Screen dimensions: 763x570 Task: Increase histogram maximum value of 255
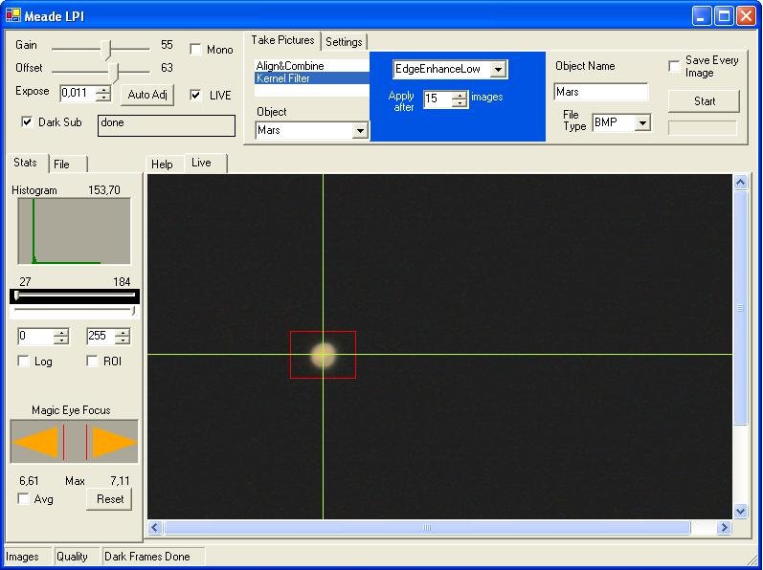123,332
